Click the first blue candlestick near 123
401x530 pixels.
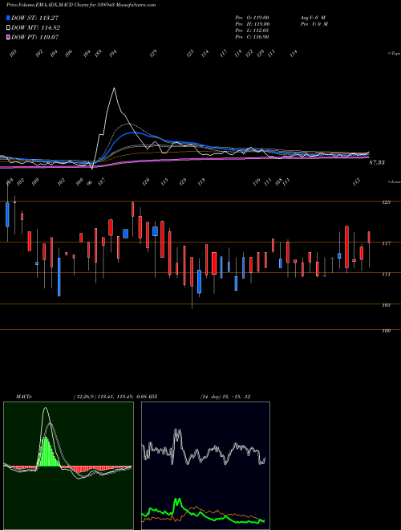point(7,214)
